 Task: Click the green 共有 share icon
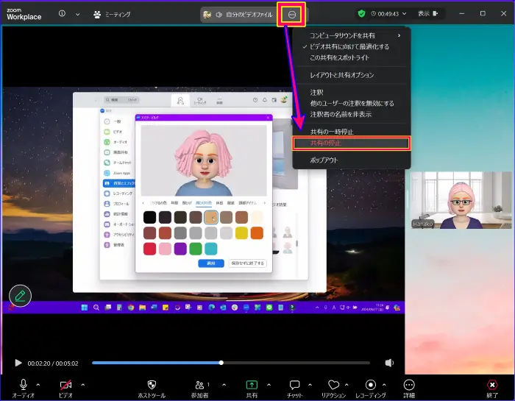pyautogui.click(x=252, y=385)
